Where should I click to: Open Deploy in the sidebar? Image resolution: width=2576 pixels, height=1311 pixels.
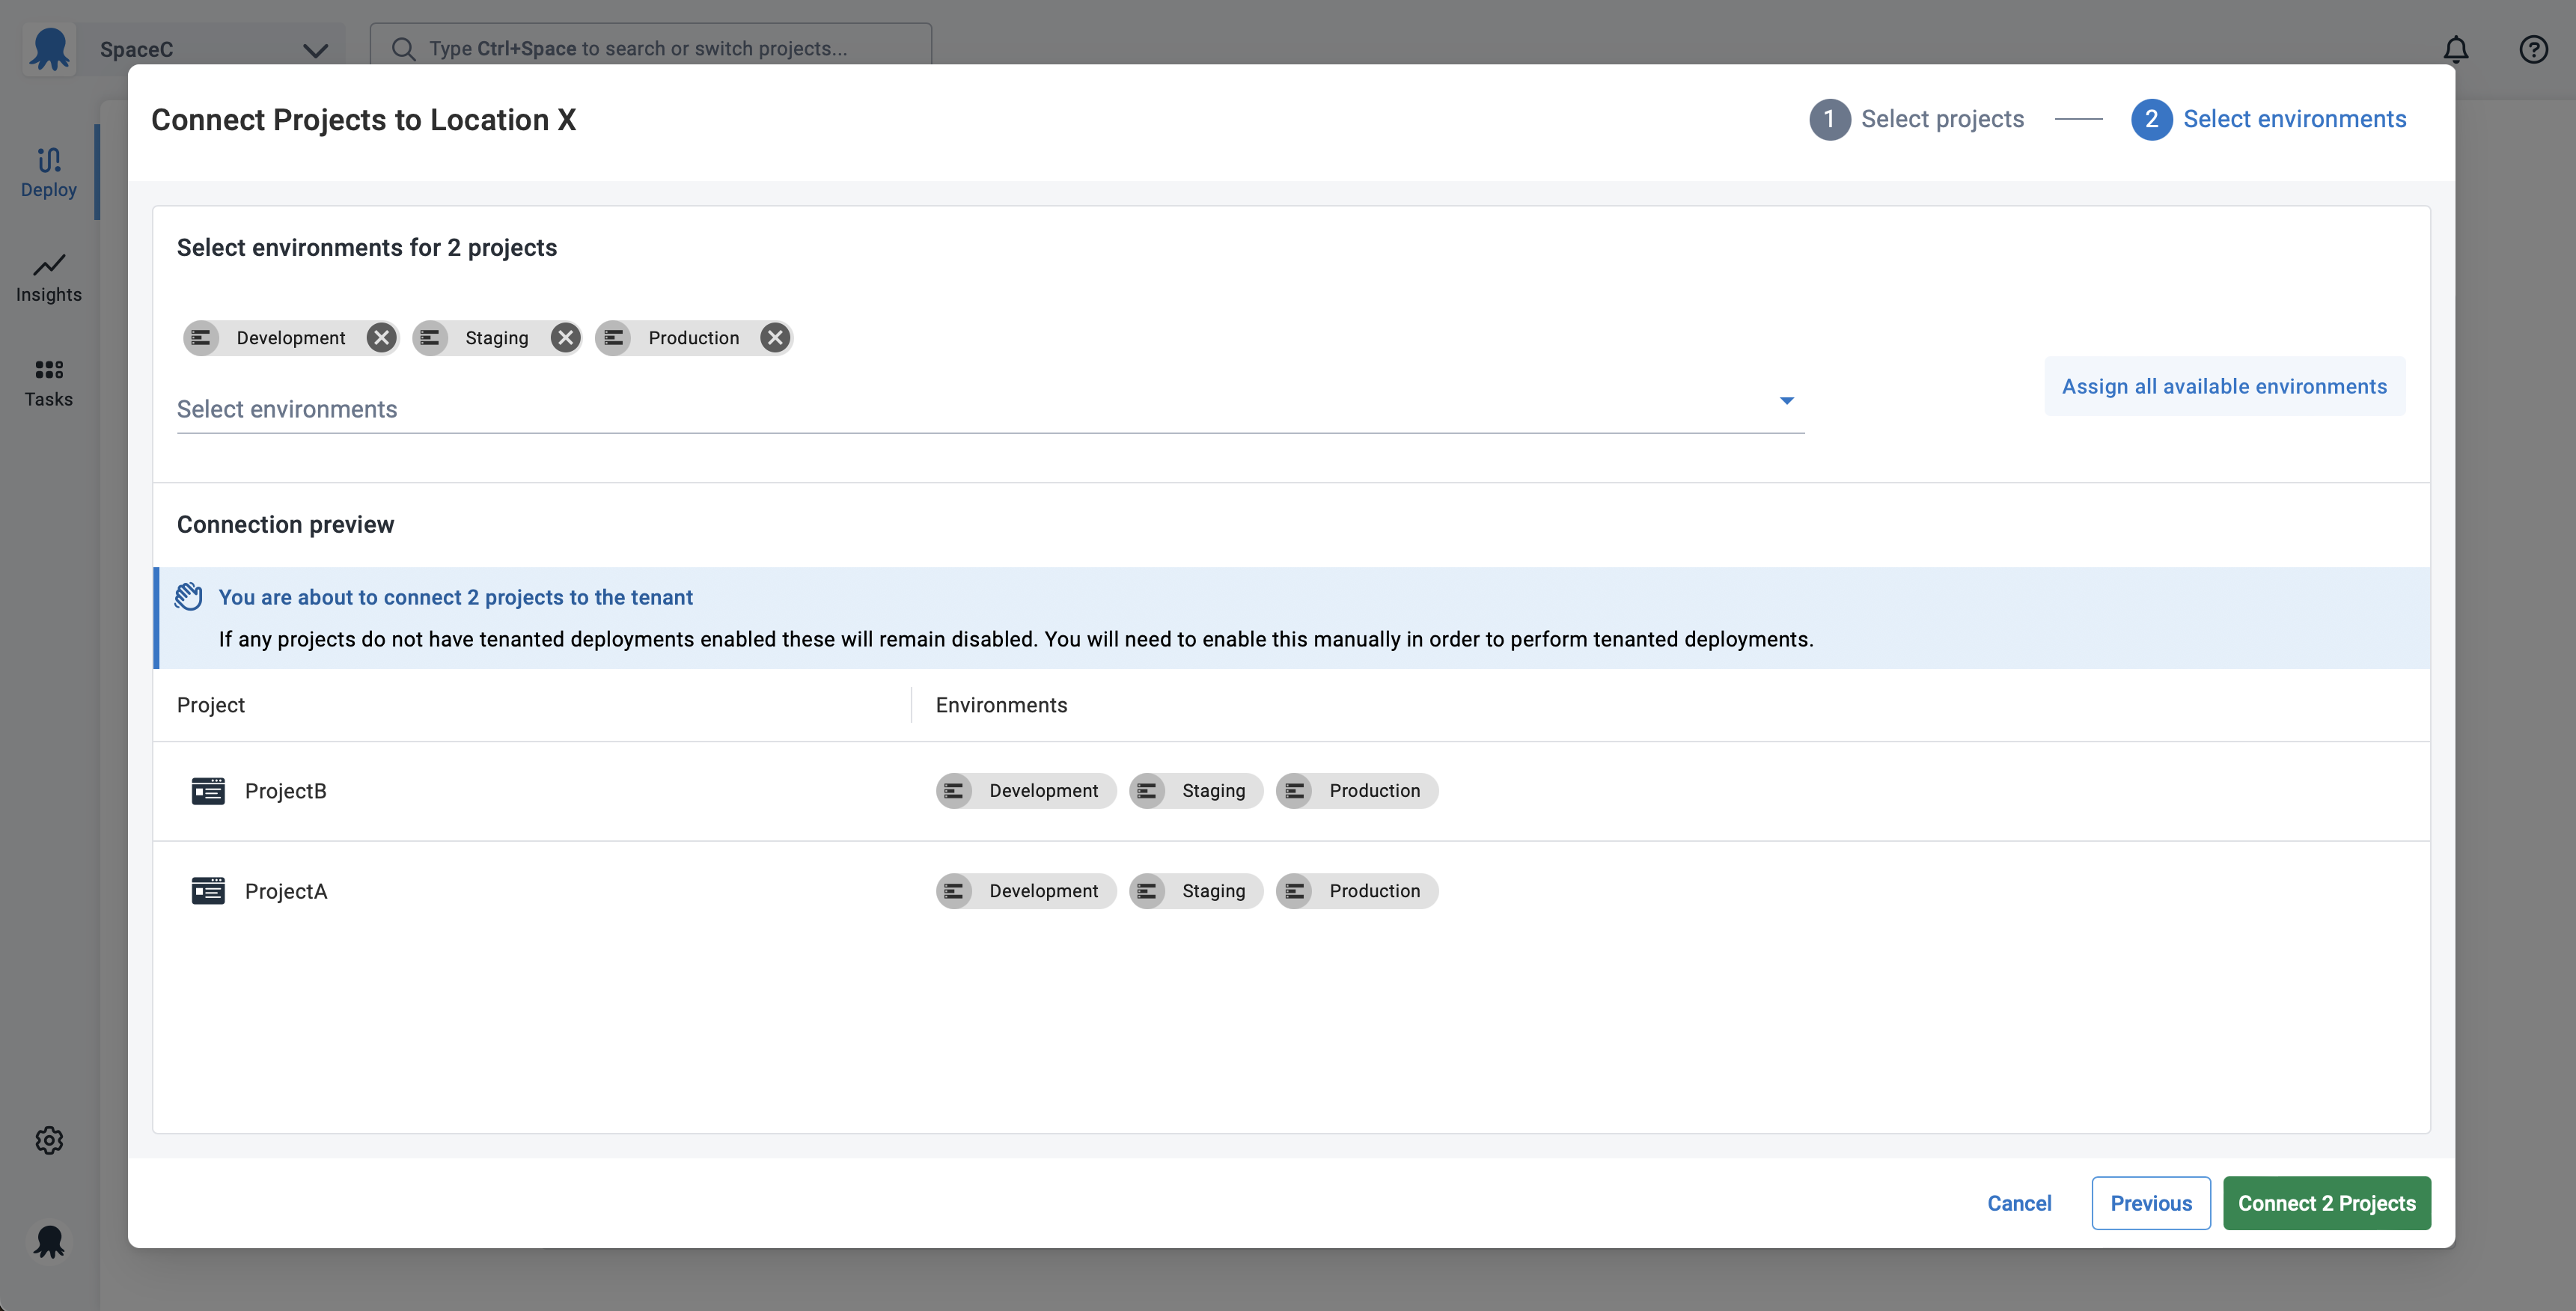click(x=48, y=172)
